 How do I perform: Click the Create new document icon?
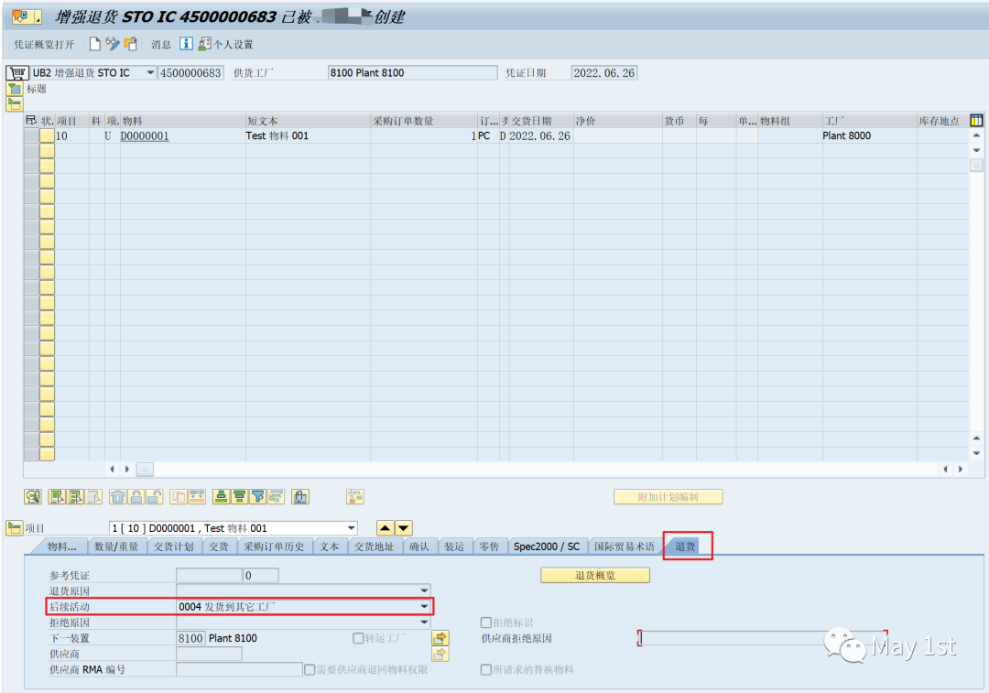pos(95,43)
